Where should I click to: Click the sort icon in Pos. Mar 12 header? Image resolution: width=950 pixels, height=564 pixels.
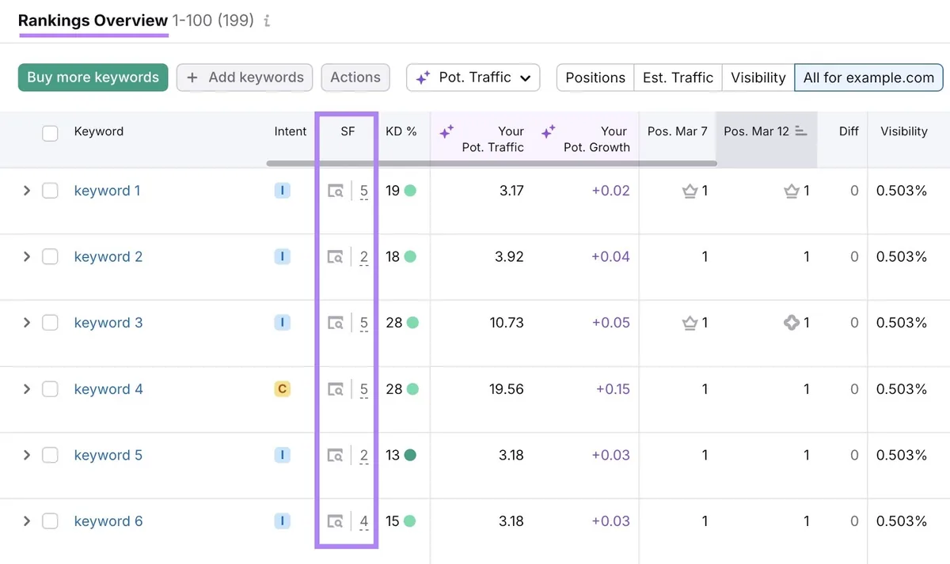(801, 131)
